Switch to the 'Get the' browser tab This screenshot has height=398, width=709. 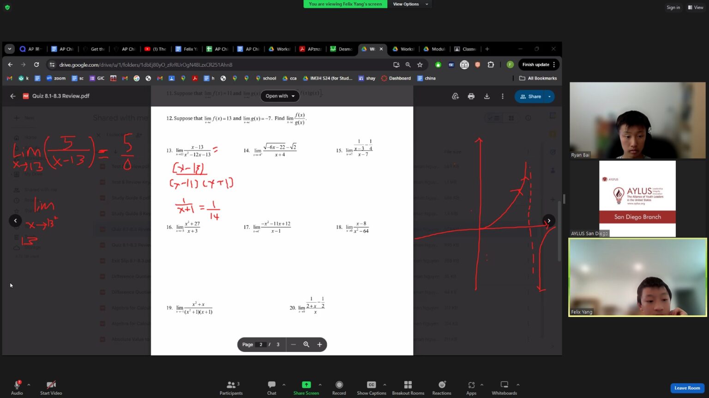94,49
